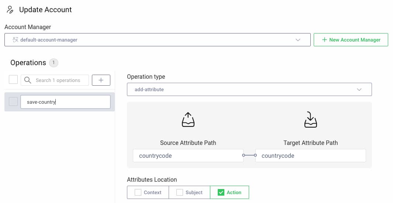Click the search magnifier icon in Operations
This screenshot has height=203, width=393.
[28, 80]
